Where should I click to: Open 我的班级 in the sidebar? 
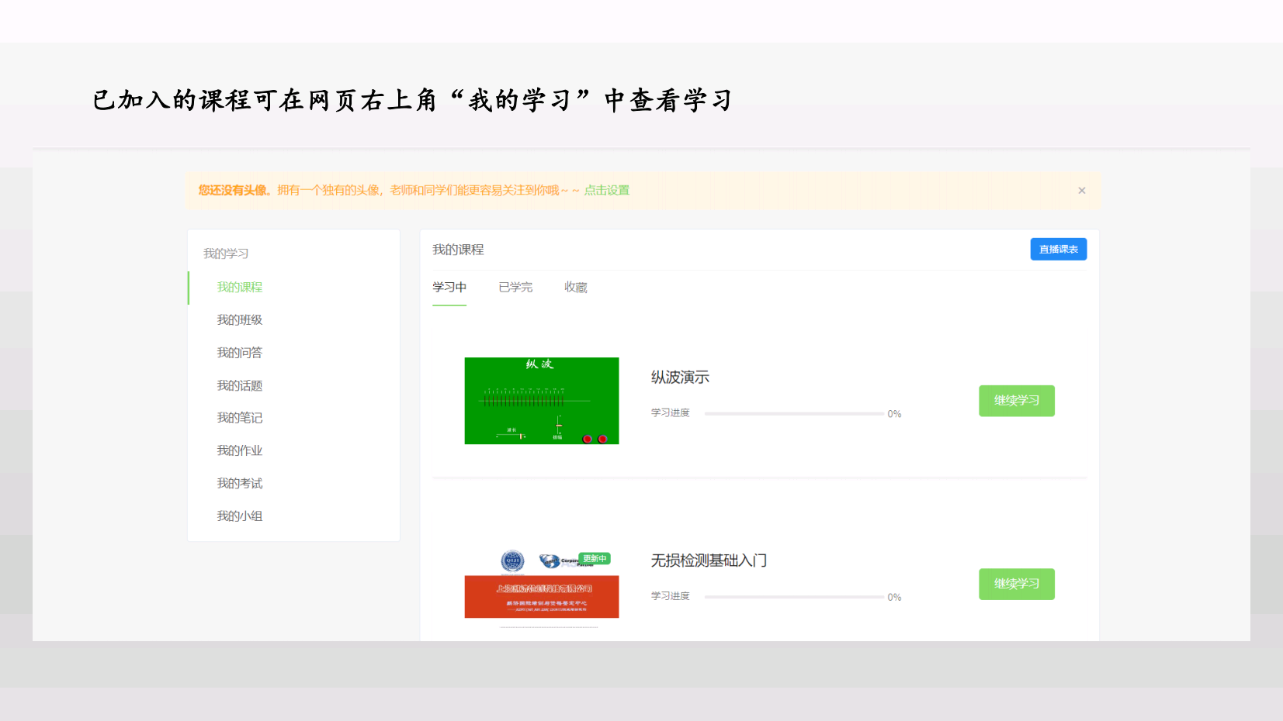coord(240,320)
